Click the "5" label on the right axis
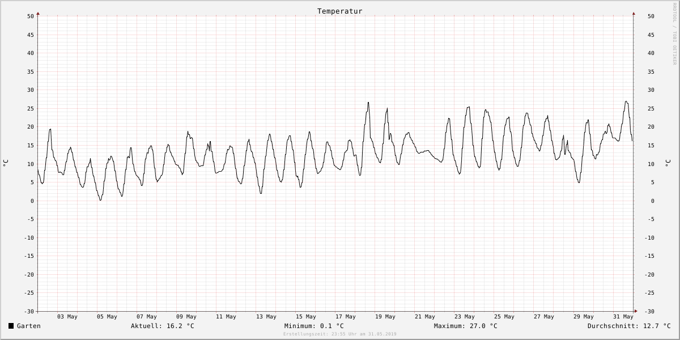The width and height of the screenshot is (680, 340). 653,182
